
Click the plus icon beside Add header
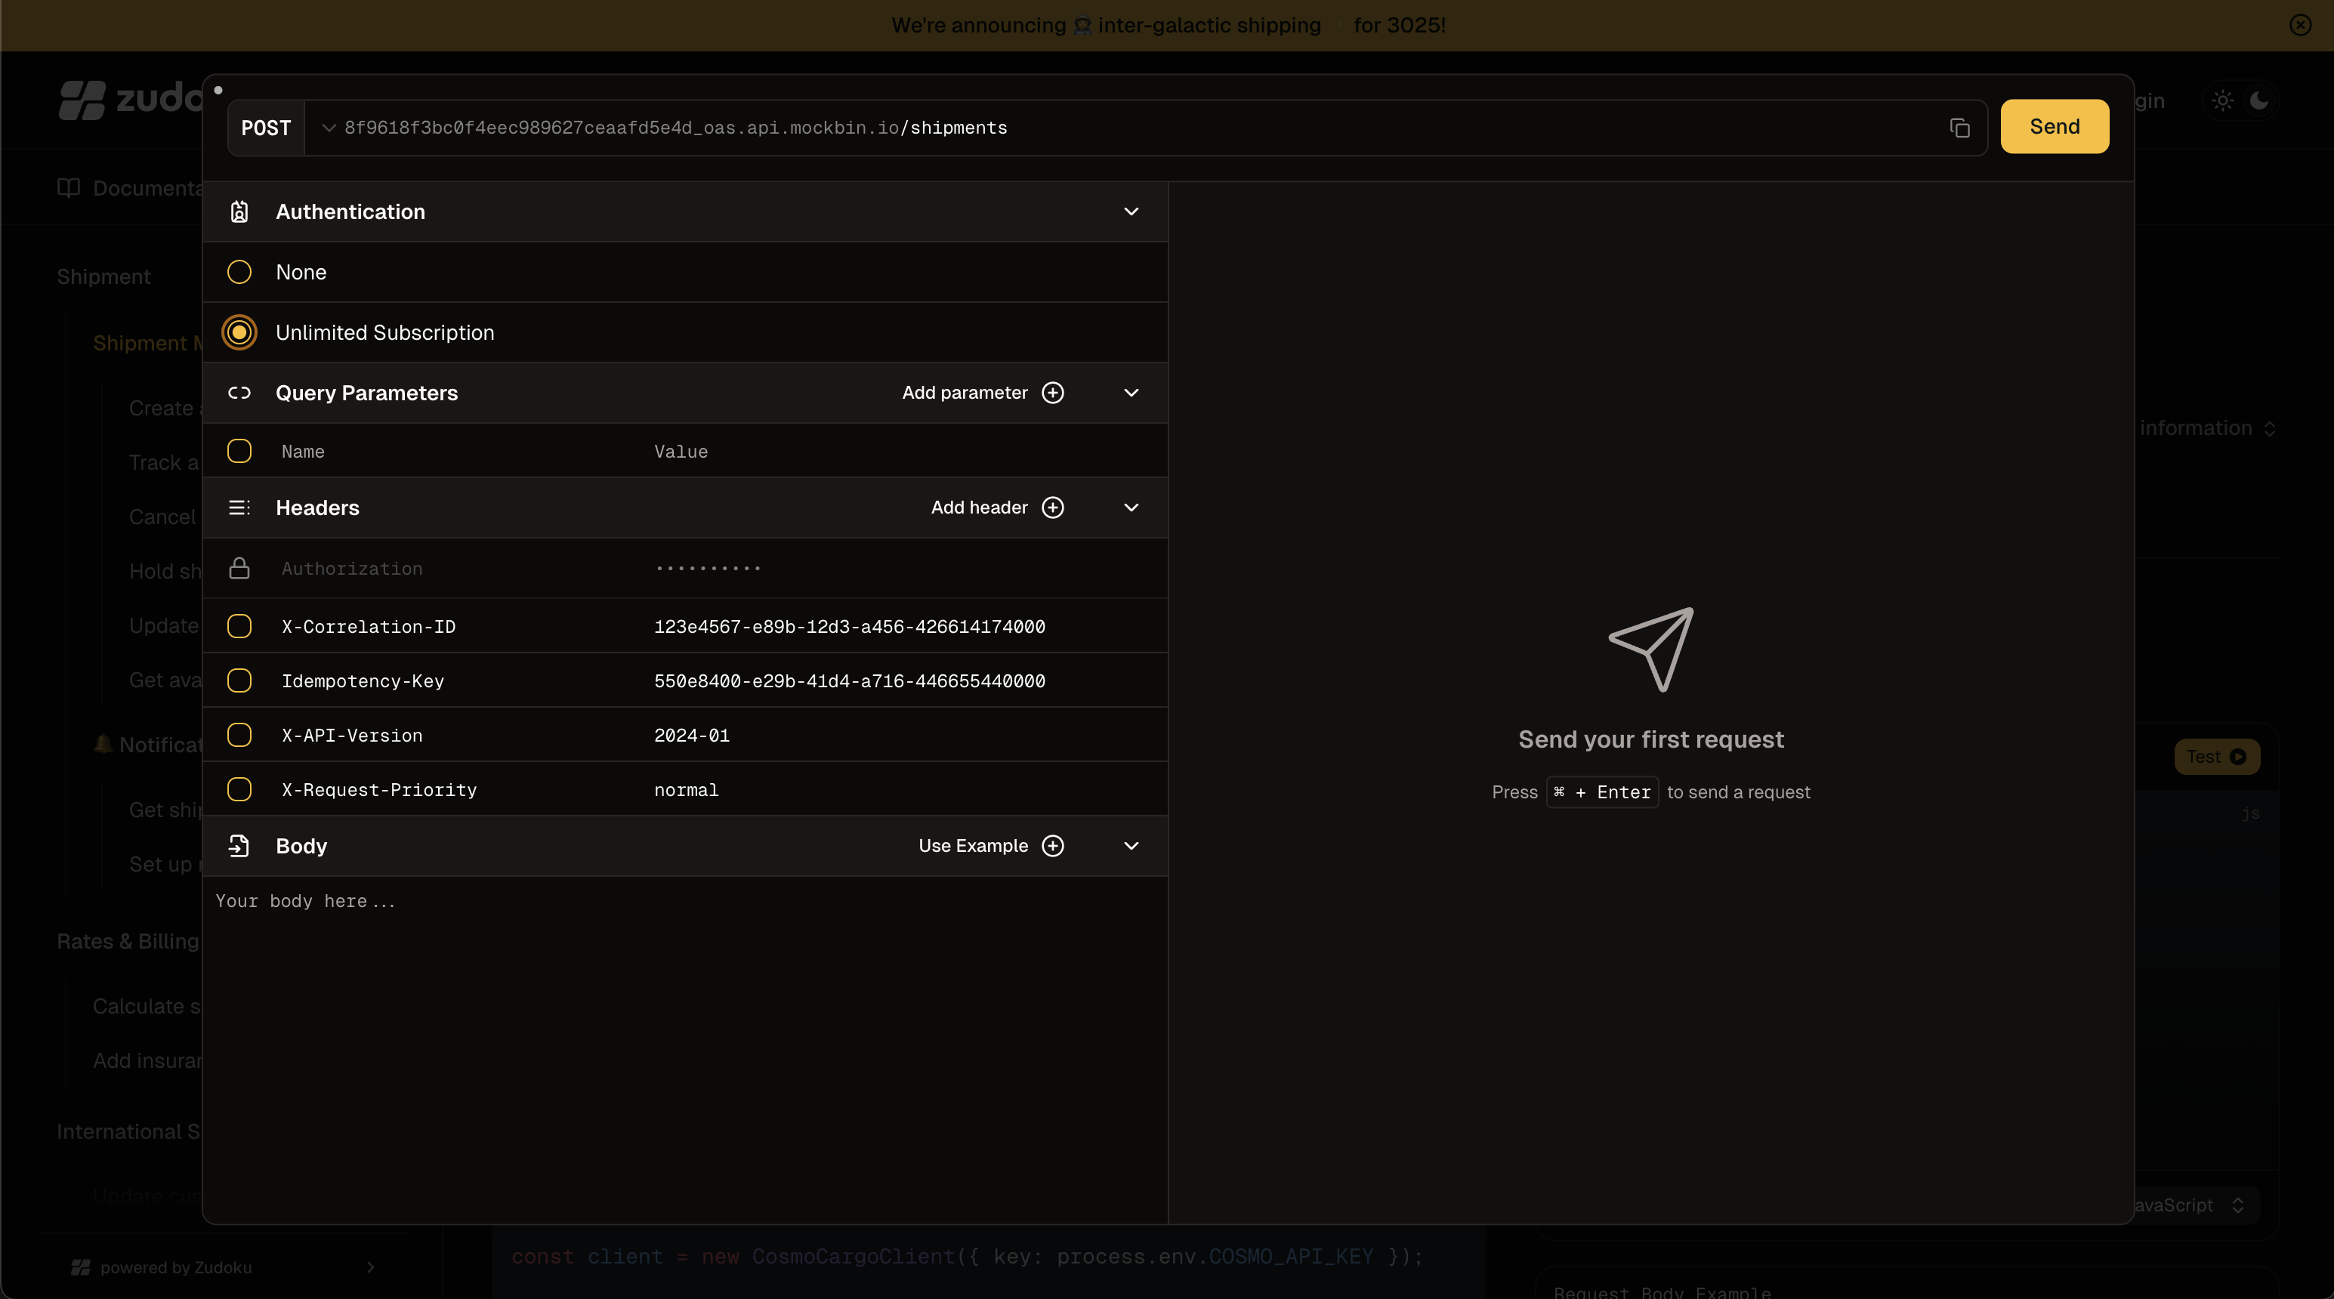pyautogui.click(x=1052, y=508)
